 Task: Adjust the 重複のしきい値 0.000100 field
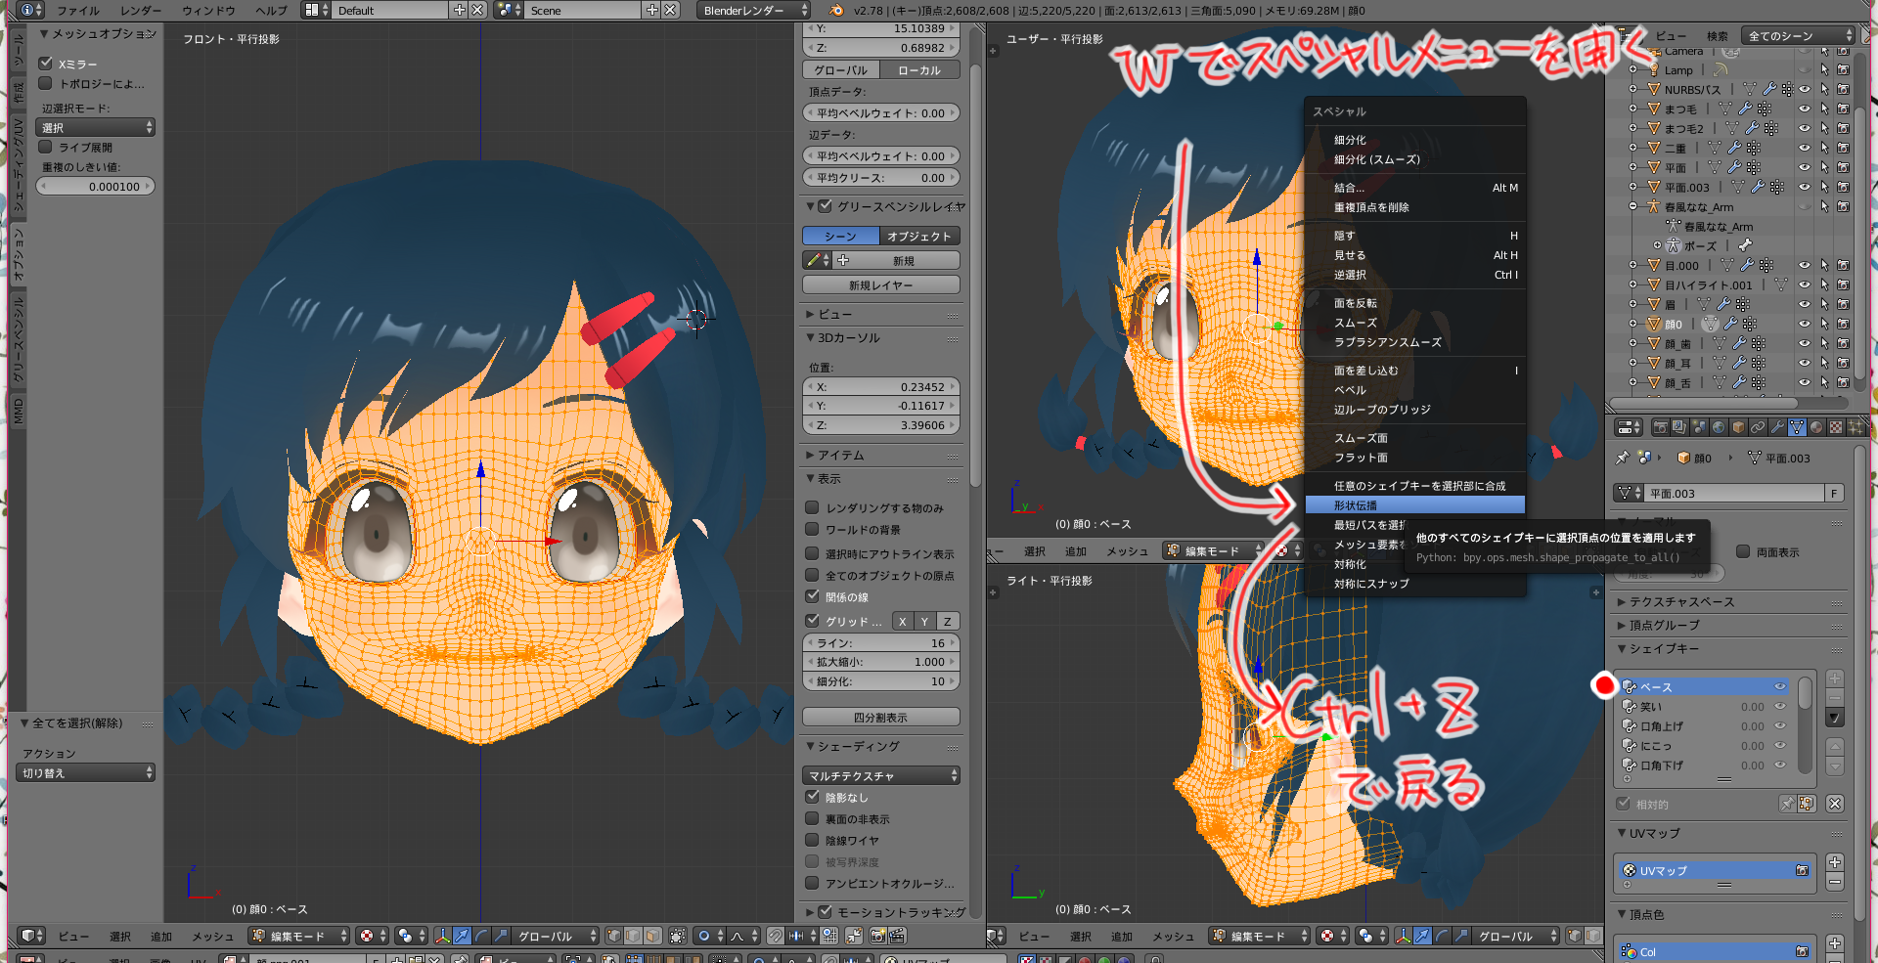click(x=95, y=186)
